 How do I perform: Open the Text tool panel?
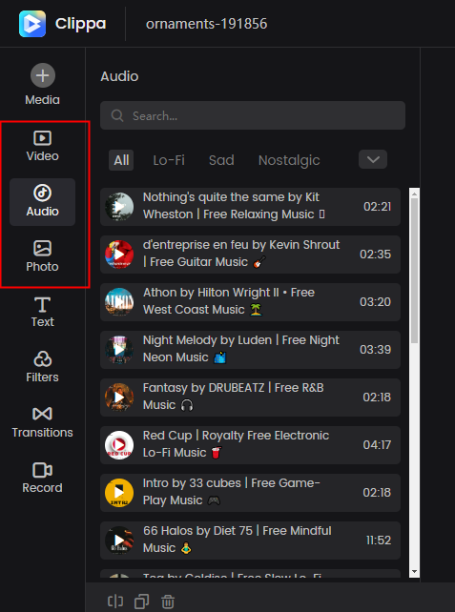coord(43,313)
